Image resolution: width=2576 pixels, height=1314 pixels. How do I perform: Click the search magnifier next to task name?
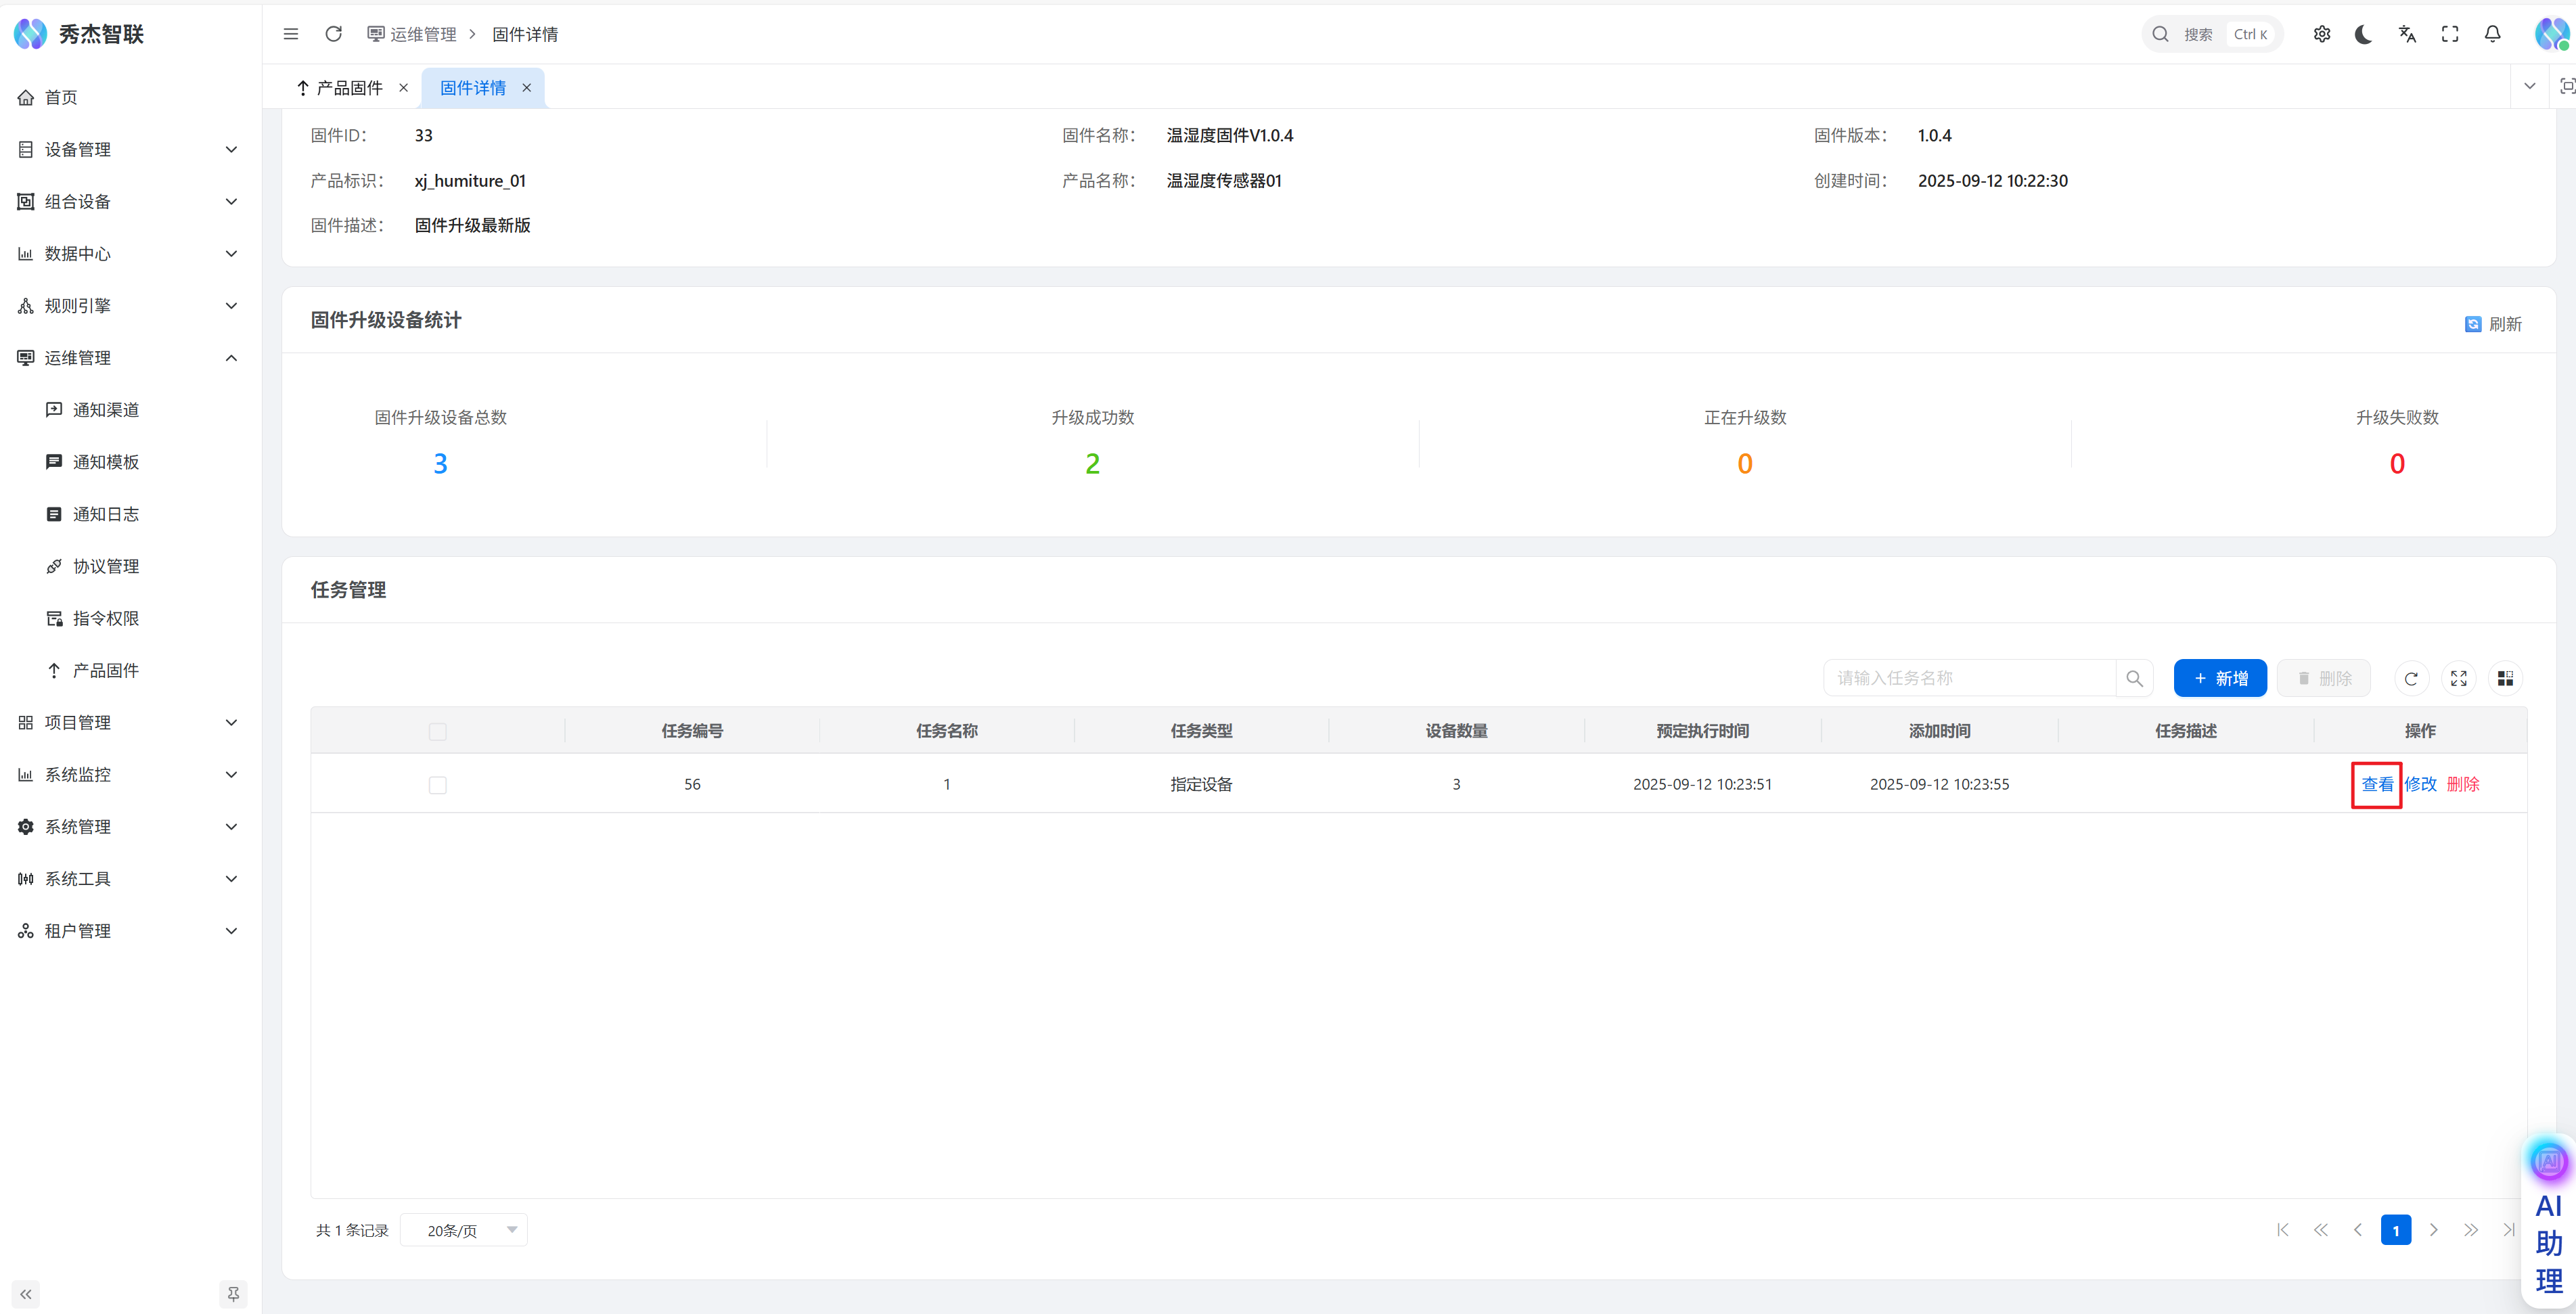pyautogui.click(x=2134, y=678)
